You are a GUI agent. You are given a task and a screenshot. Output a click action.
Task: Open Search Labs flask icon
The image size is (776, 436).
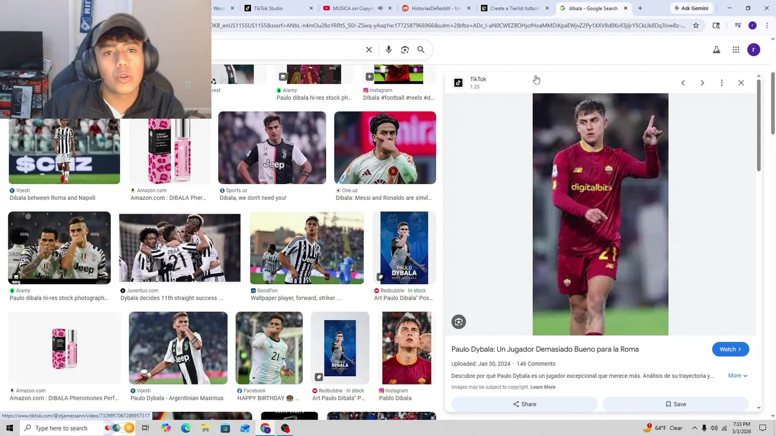[717, 50]
